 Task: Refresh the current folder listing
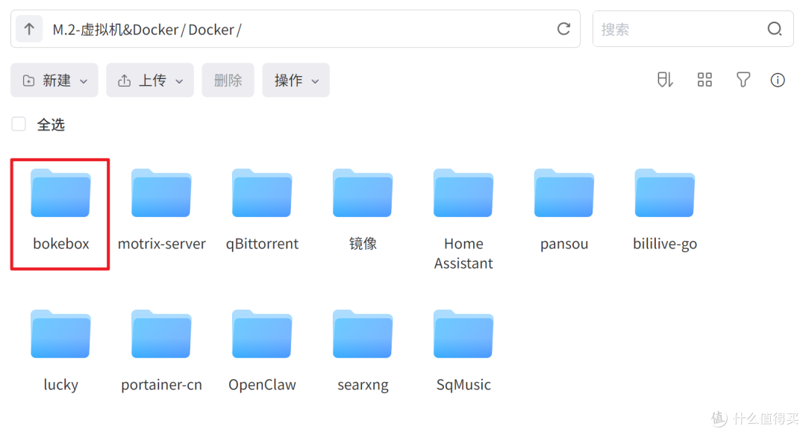[564, 29]
